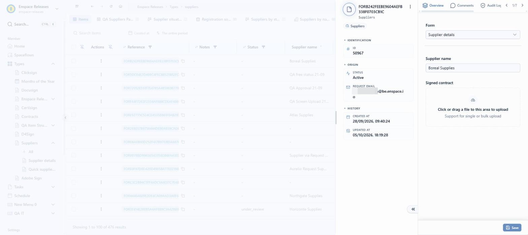
Task: Click the calendar icon next to Created at
Action: [x=130, y=33]
